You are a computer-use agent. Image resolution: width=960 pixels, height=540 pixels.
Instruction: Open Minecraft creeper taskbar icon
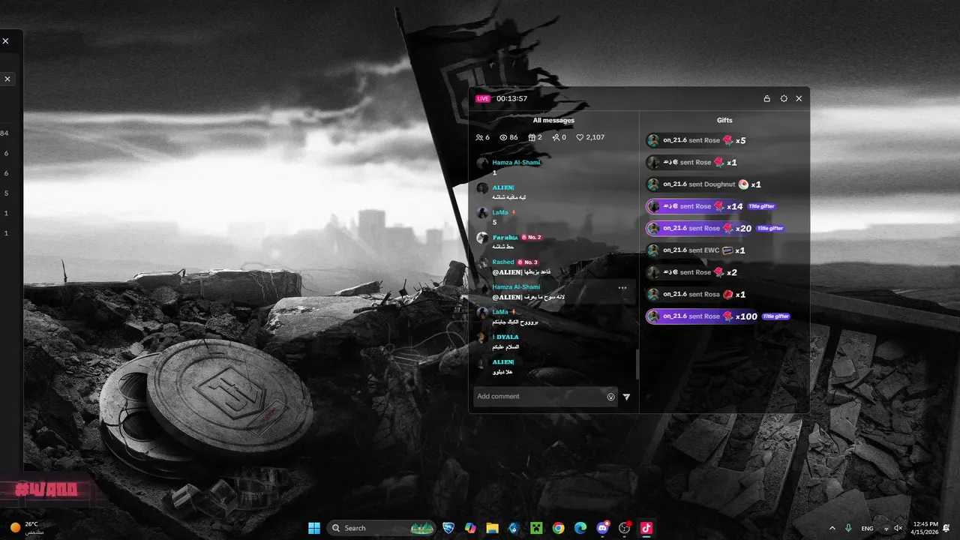point(536,528)
